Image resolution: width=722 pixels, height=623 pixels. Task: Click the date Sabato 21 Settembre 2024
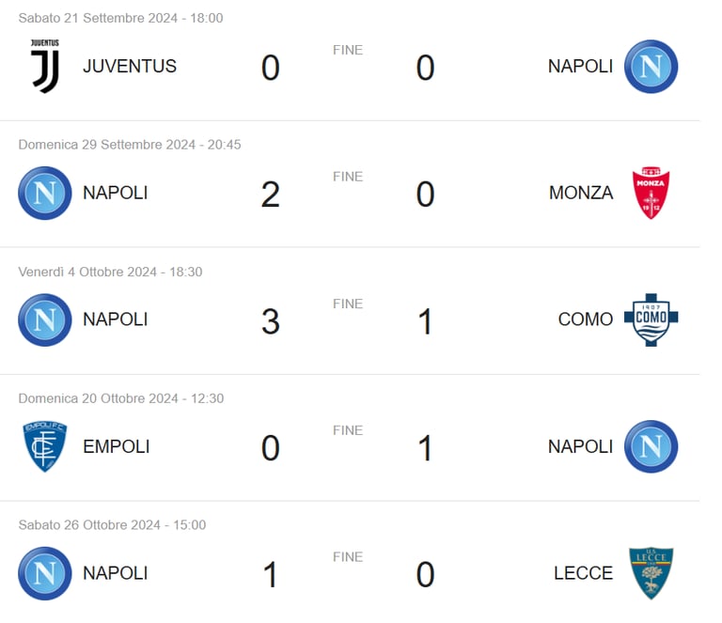[98, 18]
